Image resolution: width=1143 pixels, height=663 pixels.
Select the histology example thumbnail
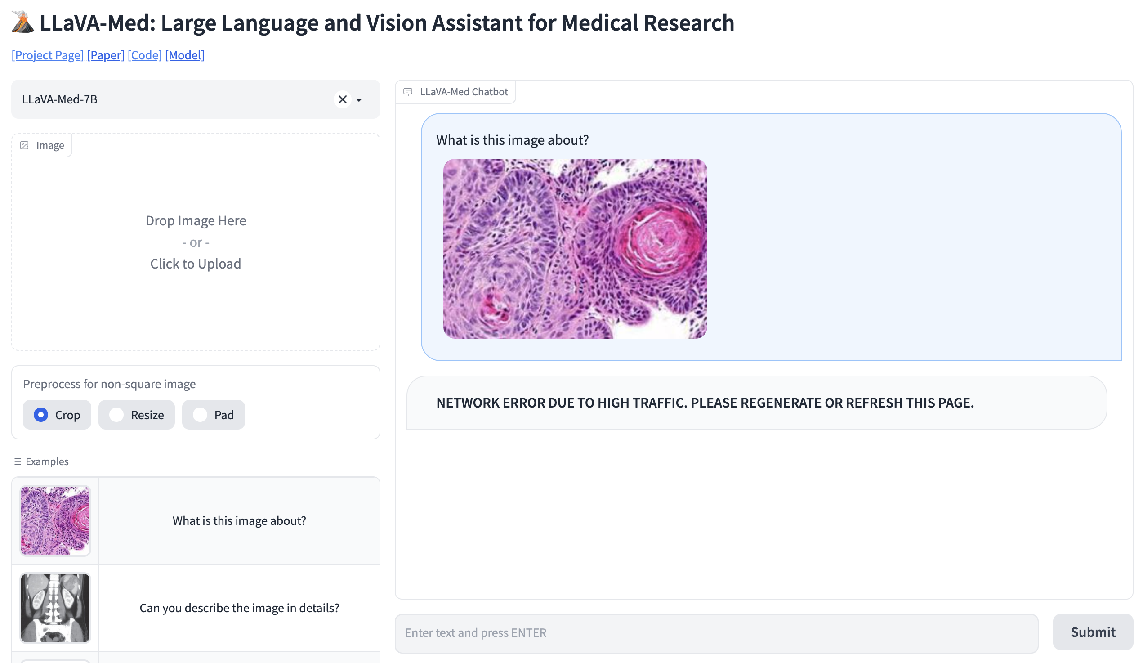coord(55,520)
